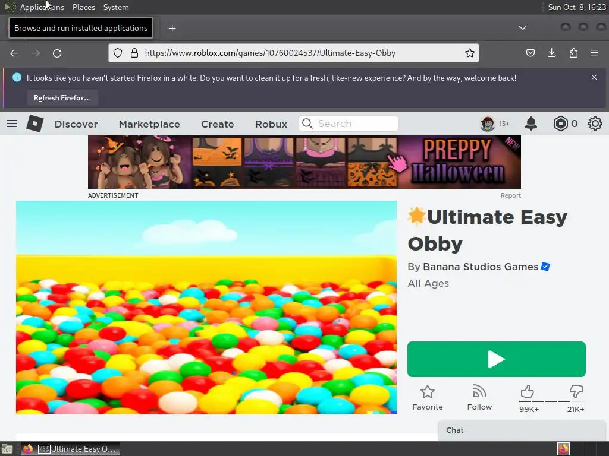
Task: Expand the list all tabs chevron
Action: point(523,28)
